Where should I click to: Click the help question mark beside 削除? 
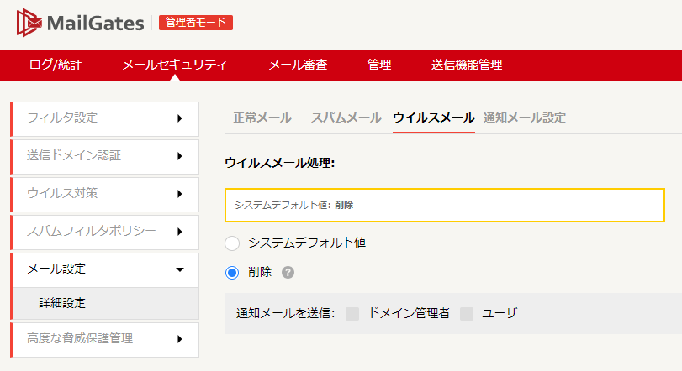coord(288,272)
